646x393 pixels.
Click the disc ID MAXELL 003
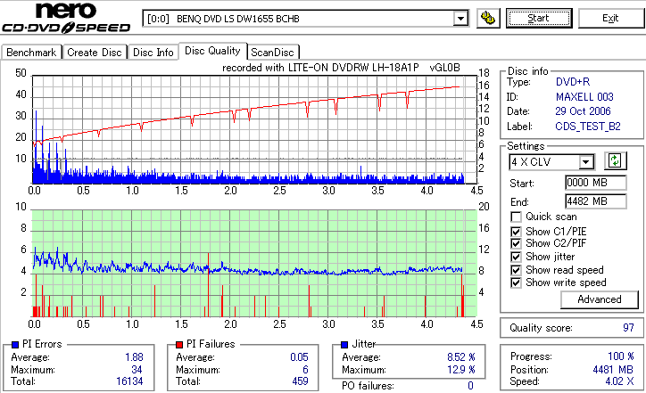(x=584, y=97)
